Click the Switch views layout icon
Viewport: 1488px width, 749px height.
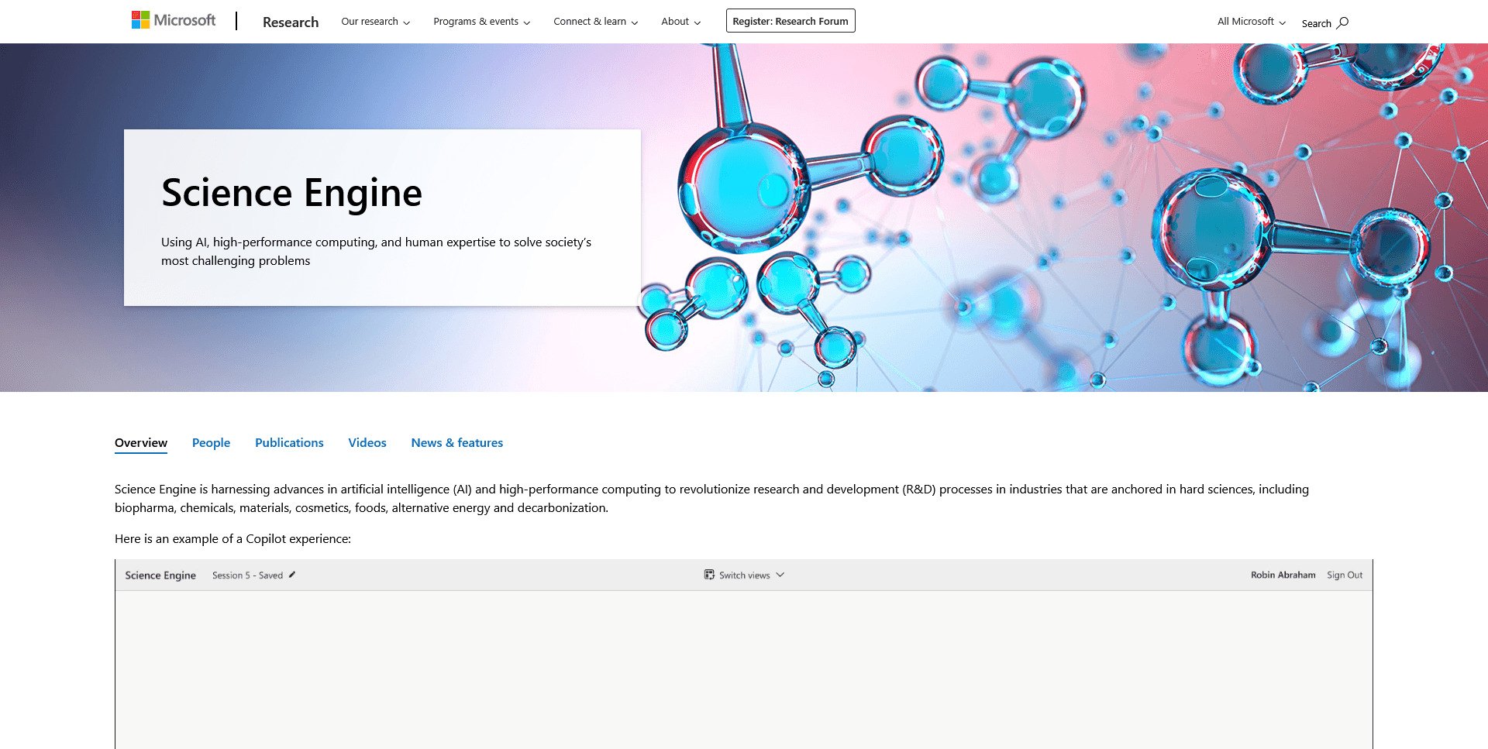[709, 575]
